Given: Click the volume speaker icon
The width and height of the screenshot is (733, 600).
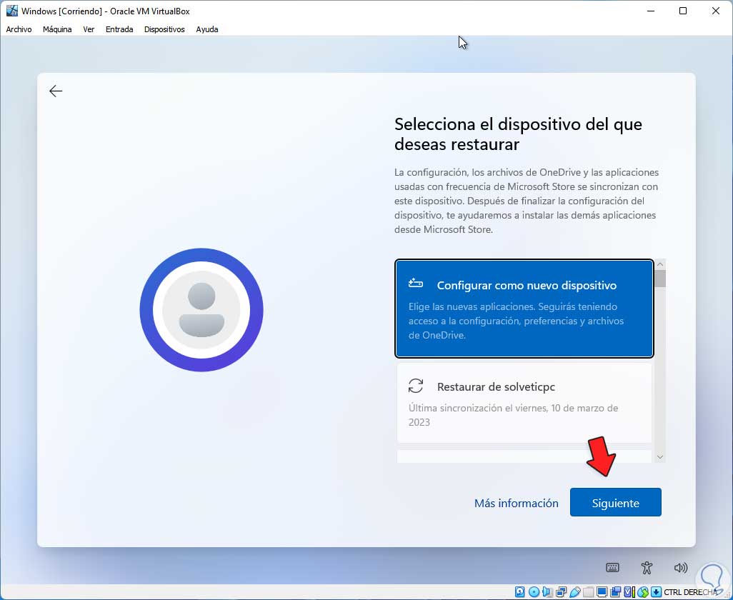Looking at the screenshot, I should (x=681, y=568).
